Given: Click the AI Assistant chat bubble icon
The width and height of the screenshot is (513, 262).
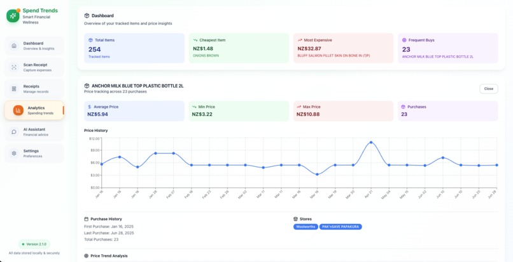Looking at the screenshot, I should click(x=14, y=132).
